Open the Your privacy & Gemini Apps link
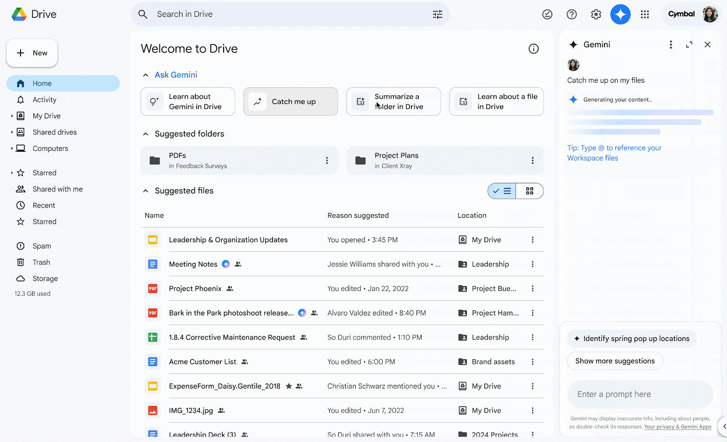The height and width of the screenshot is (442, 727). tap(678, 427)
